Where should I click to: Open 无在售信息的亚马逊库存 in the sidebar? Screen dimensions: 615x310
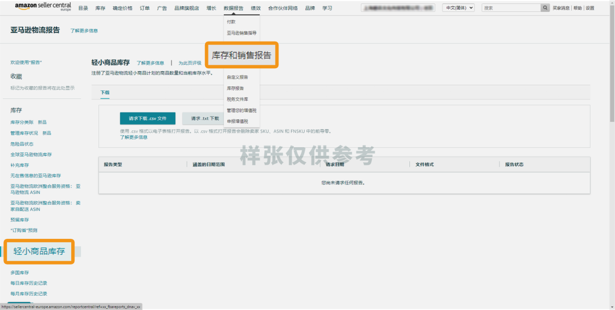(36, 176)
